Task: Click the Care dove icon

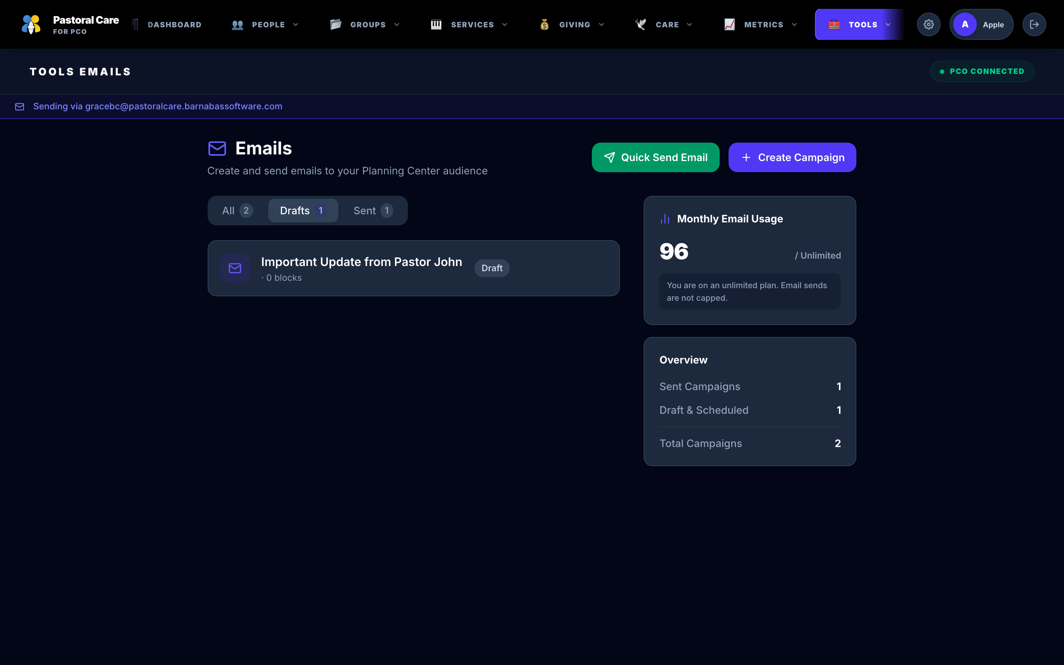Action: (x=641, y=25)
